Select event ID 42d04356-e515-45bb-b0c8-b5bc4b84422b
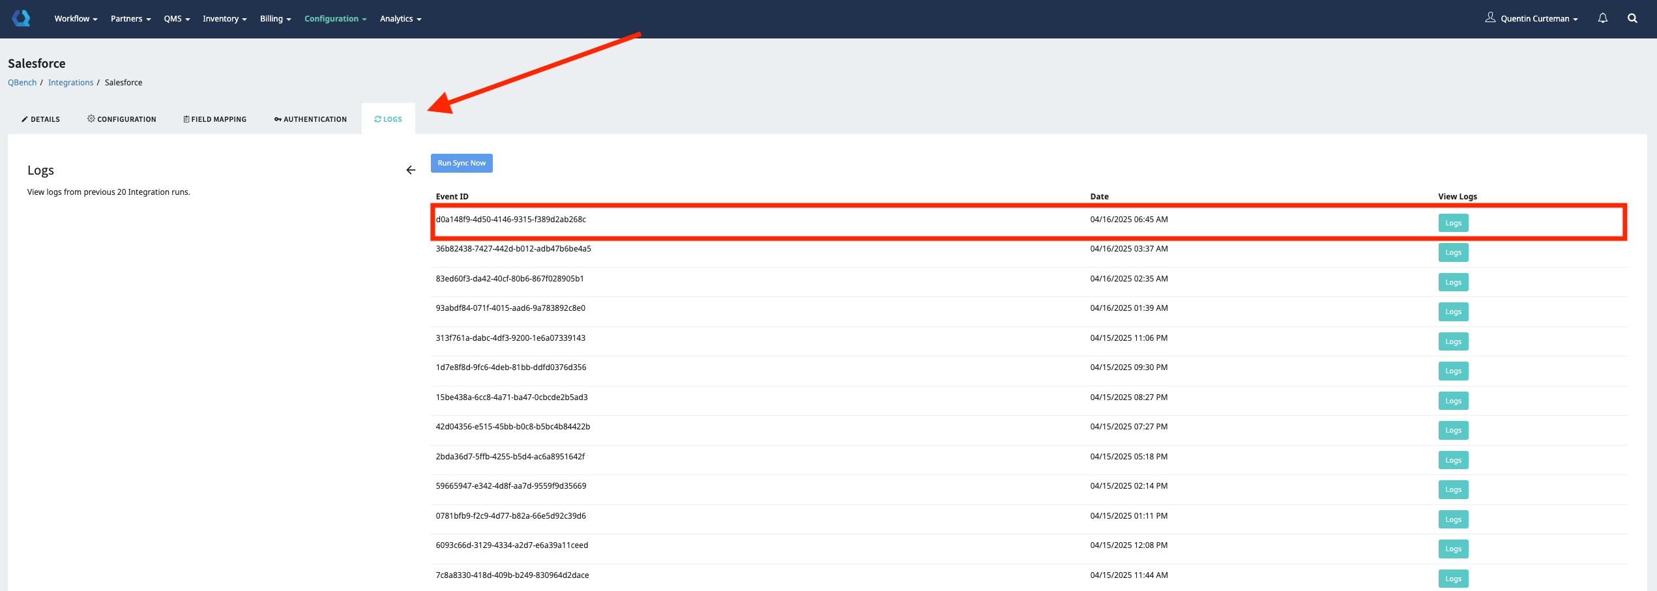Viewport: 1657px width, 591px height. [513, 427]
